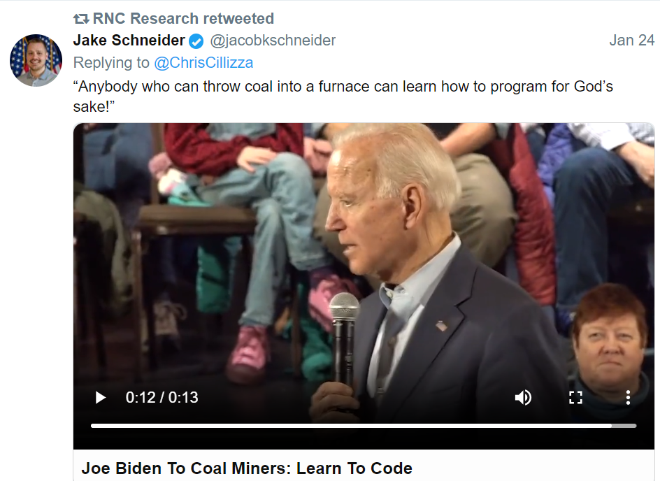This screenshot has height=481, width=660.
Task: Open the @ChrisCillizza mention link
Action: click(203, 63)
